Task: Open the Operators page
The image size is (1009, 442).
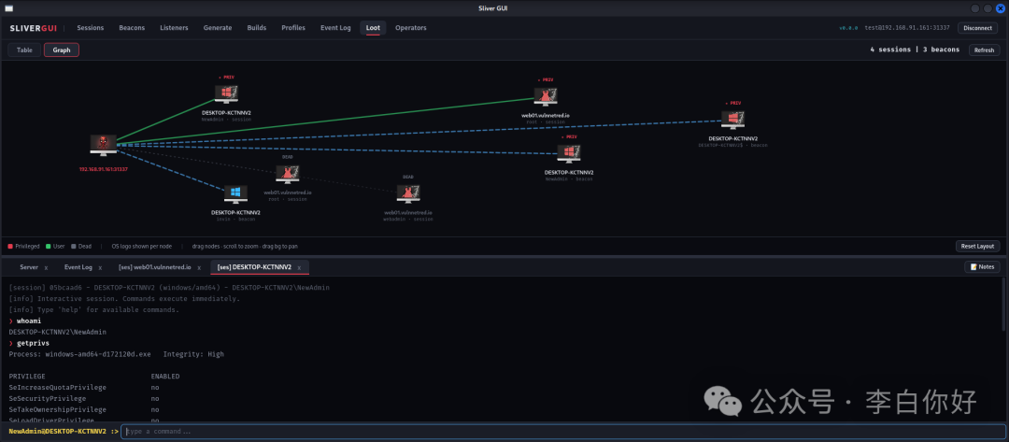Action: 410,28
